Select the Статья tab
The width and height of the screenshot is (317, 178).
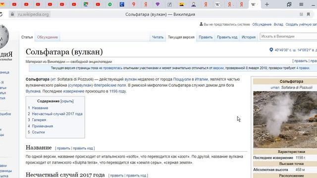point(27,37)
